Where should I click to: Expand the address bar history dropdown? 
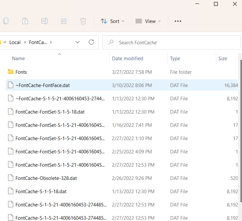pos(77,42)
